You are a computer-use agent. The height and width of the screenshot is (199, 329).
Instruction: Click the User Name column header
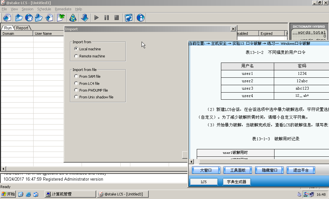tap(48, 34)
